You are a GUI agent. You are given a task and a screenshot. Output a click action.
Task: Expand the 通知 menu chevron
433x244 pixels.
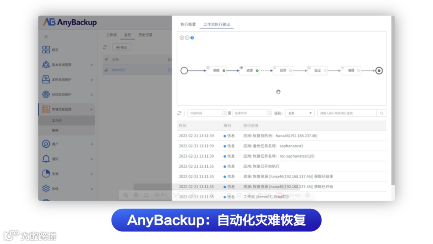click(x=92, y=159)
